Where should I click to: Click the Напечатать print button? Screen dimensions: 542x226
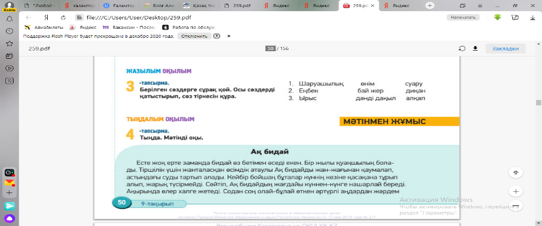tap(463, 17)
